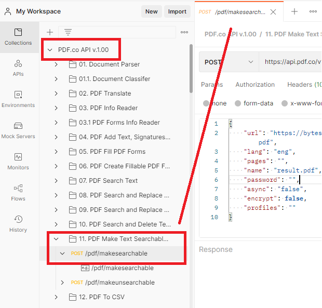Click the request URL input field
Screen dimensions: 322x308
tap(290, 62)
